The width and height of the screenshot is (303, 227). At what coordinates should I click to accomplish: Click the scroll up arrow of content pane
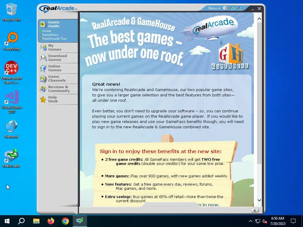pyautogui.click(x=259, y=19)
